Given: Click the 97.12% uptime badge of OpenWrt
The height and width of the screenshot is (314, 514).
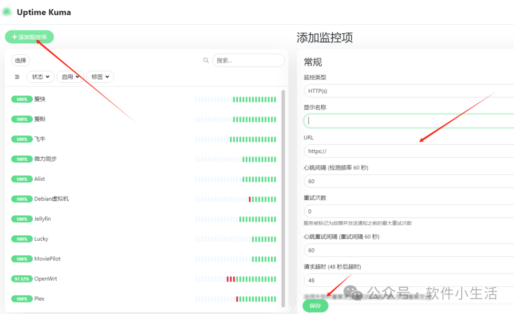Looking at the screenshot, I should coord(22,279).
